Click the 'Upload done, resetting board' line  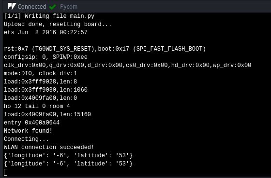(58, 24)
